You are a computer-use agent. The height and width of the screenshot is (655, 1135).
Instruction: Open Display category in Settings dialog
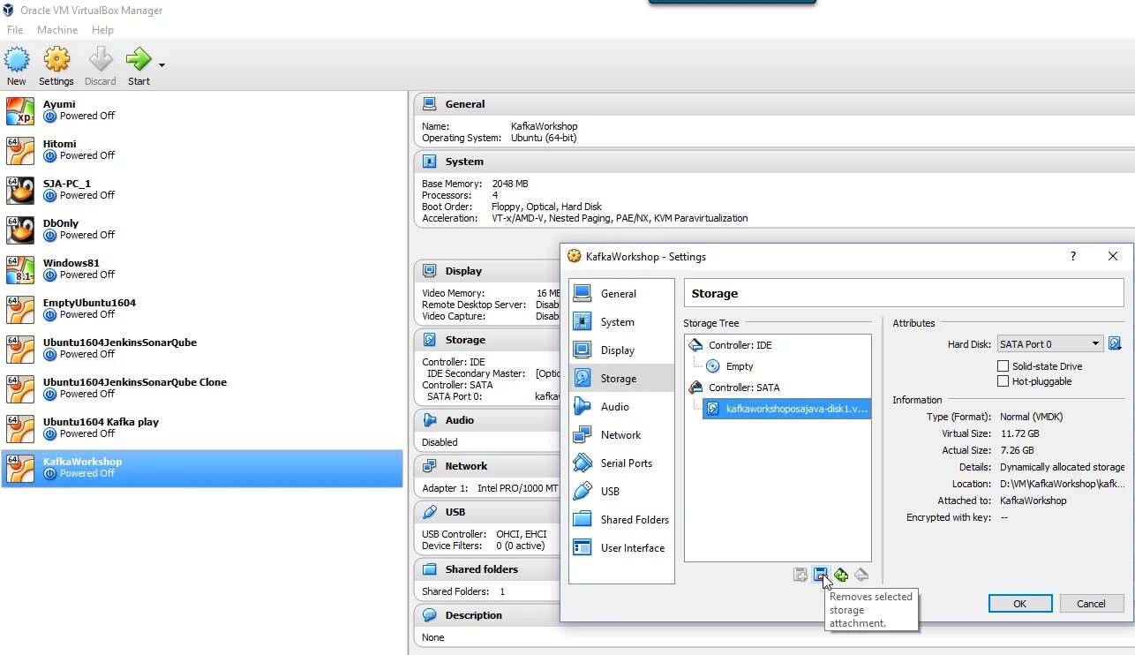621,350
